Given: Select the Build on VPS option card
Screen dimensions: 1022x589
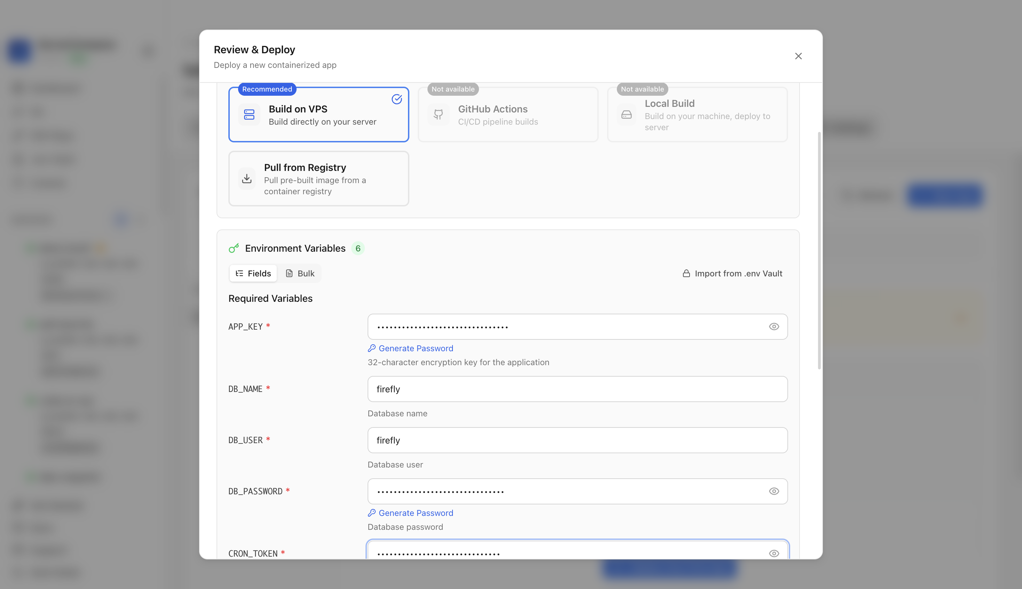Looking at the screenshot, I should click(319, 115).
